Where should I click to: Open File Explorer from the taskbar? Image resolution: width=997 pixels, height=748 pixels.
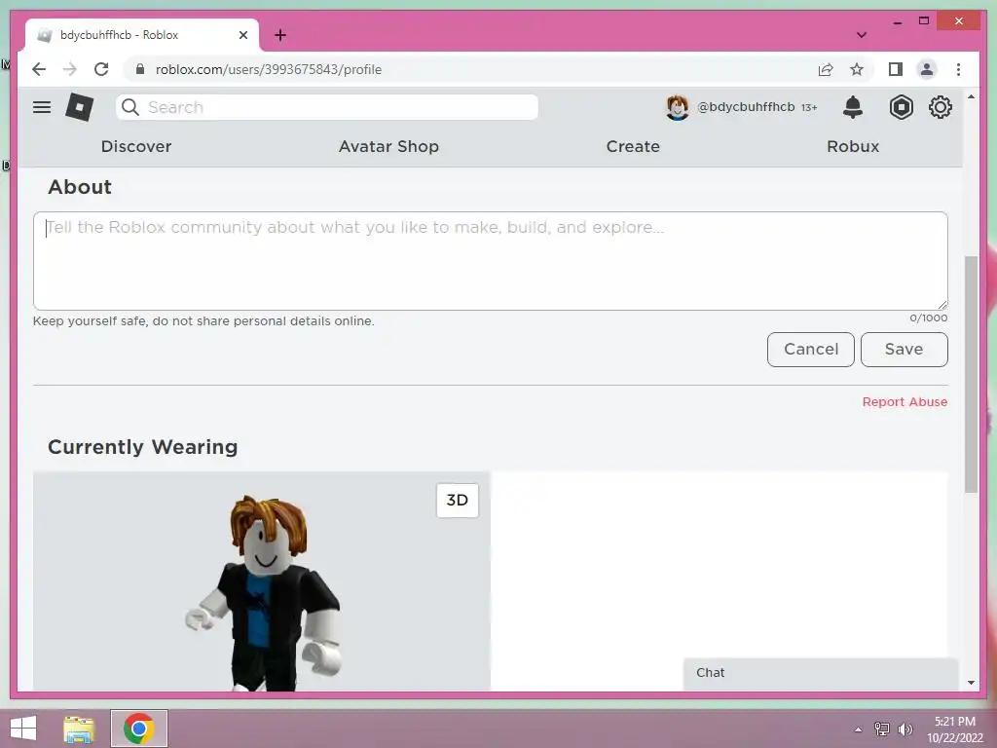coord(79,729)
